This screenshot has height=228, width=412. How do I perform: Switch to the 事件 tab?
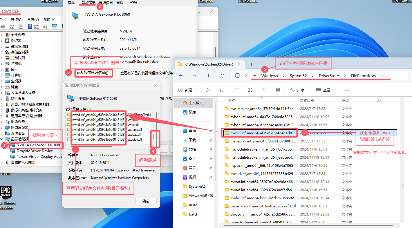coord(120,3)
